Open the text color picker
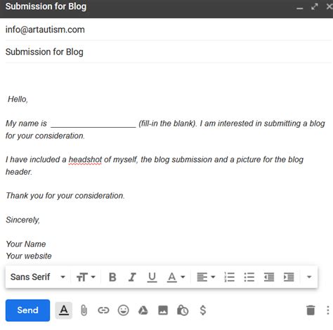 coord(176,277)
